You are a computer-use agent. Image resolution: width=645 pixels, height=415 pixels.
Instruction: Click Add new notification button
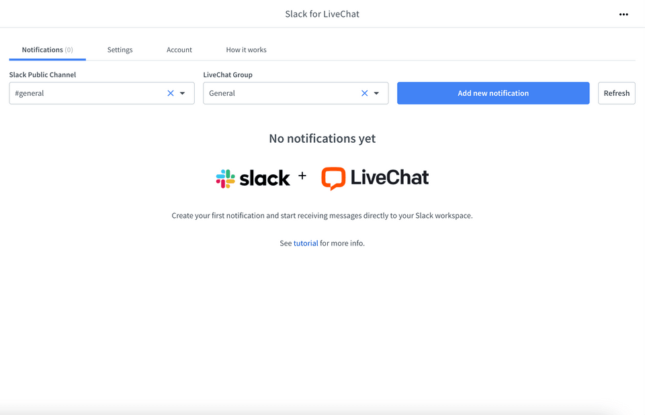(x=492, y=93)
